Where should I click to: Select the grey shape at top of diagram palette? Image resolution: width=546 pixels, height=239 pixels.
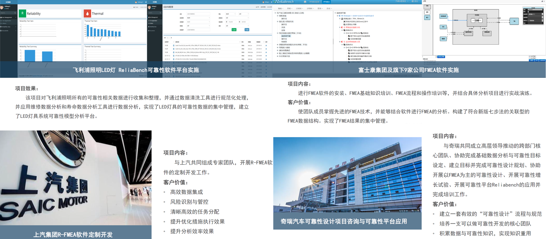[427, 7]
